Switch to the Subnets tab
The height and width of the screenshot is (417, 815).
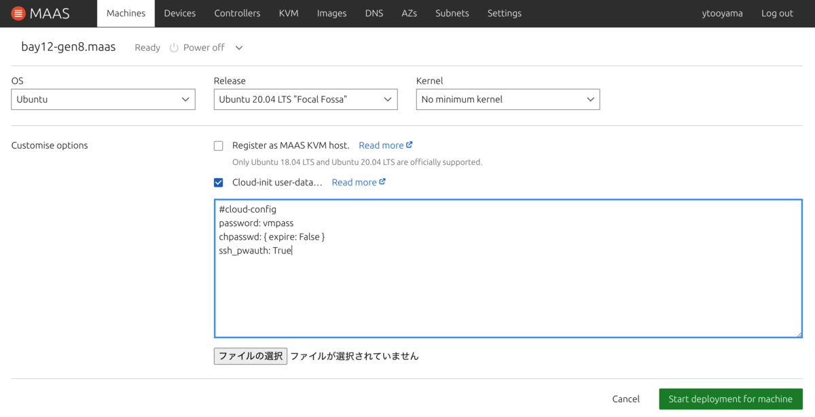[x=452, y=14]
